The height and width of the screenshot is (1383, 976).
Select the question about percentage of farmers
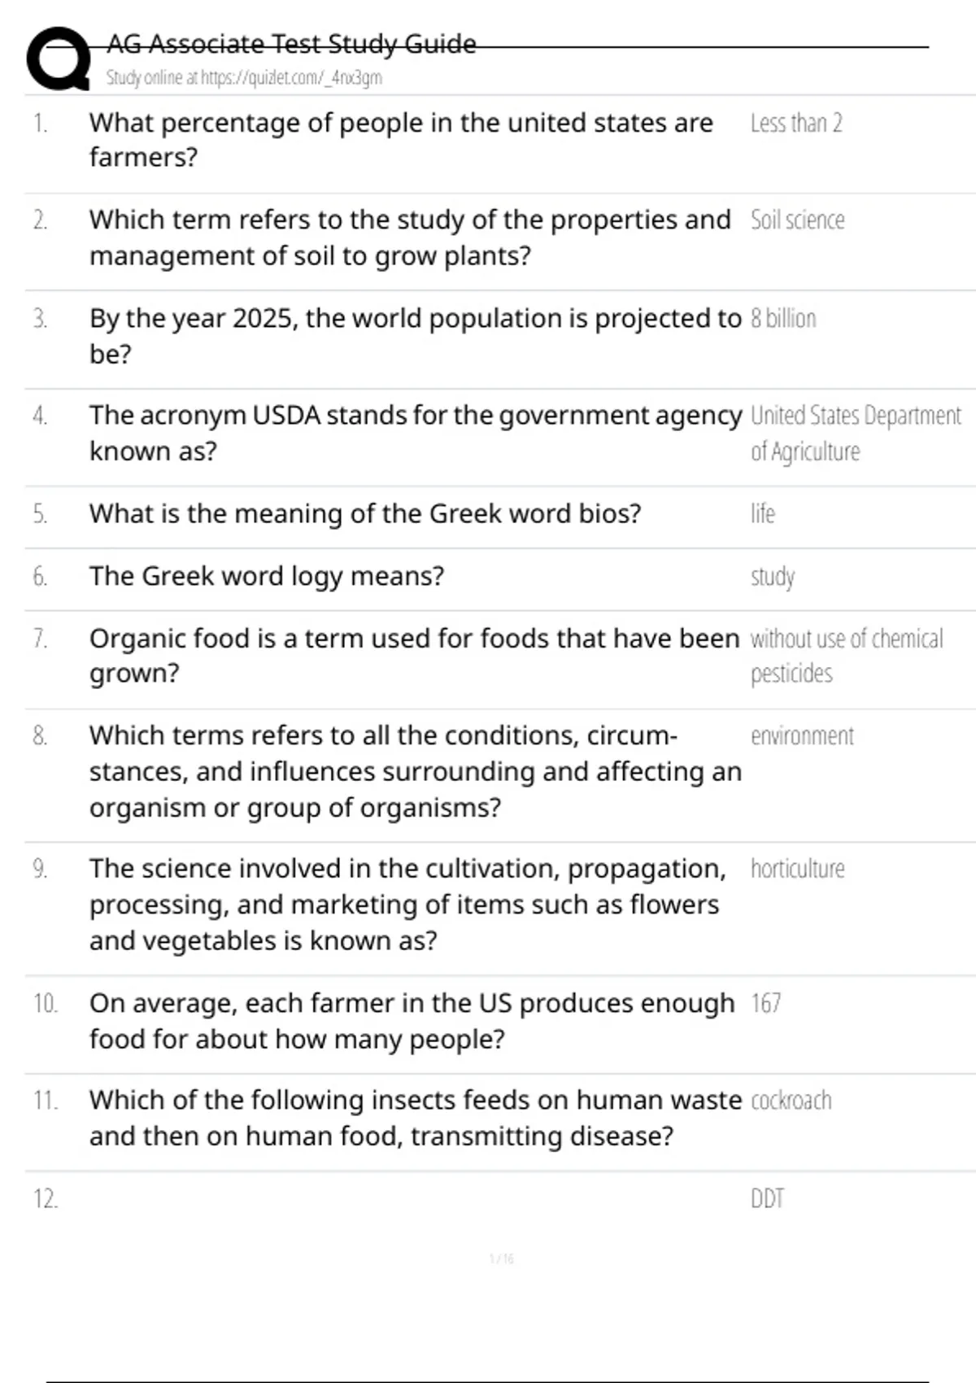[x=400, y=140]
